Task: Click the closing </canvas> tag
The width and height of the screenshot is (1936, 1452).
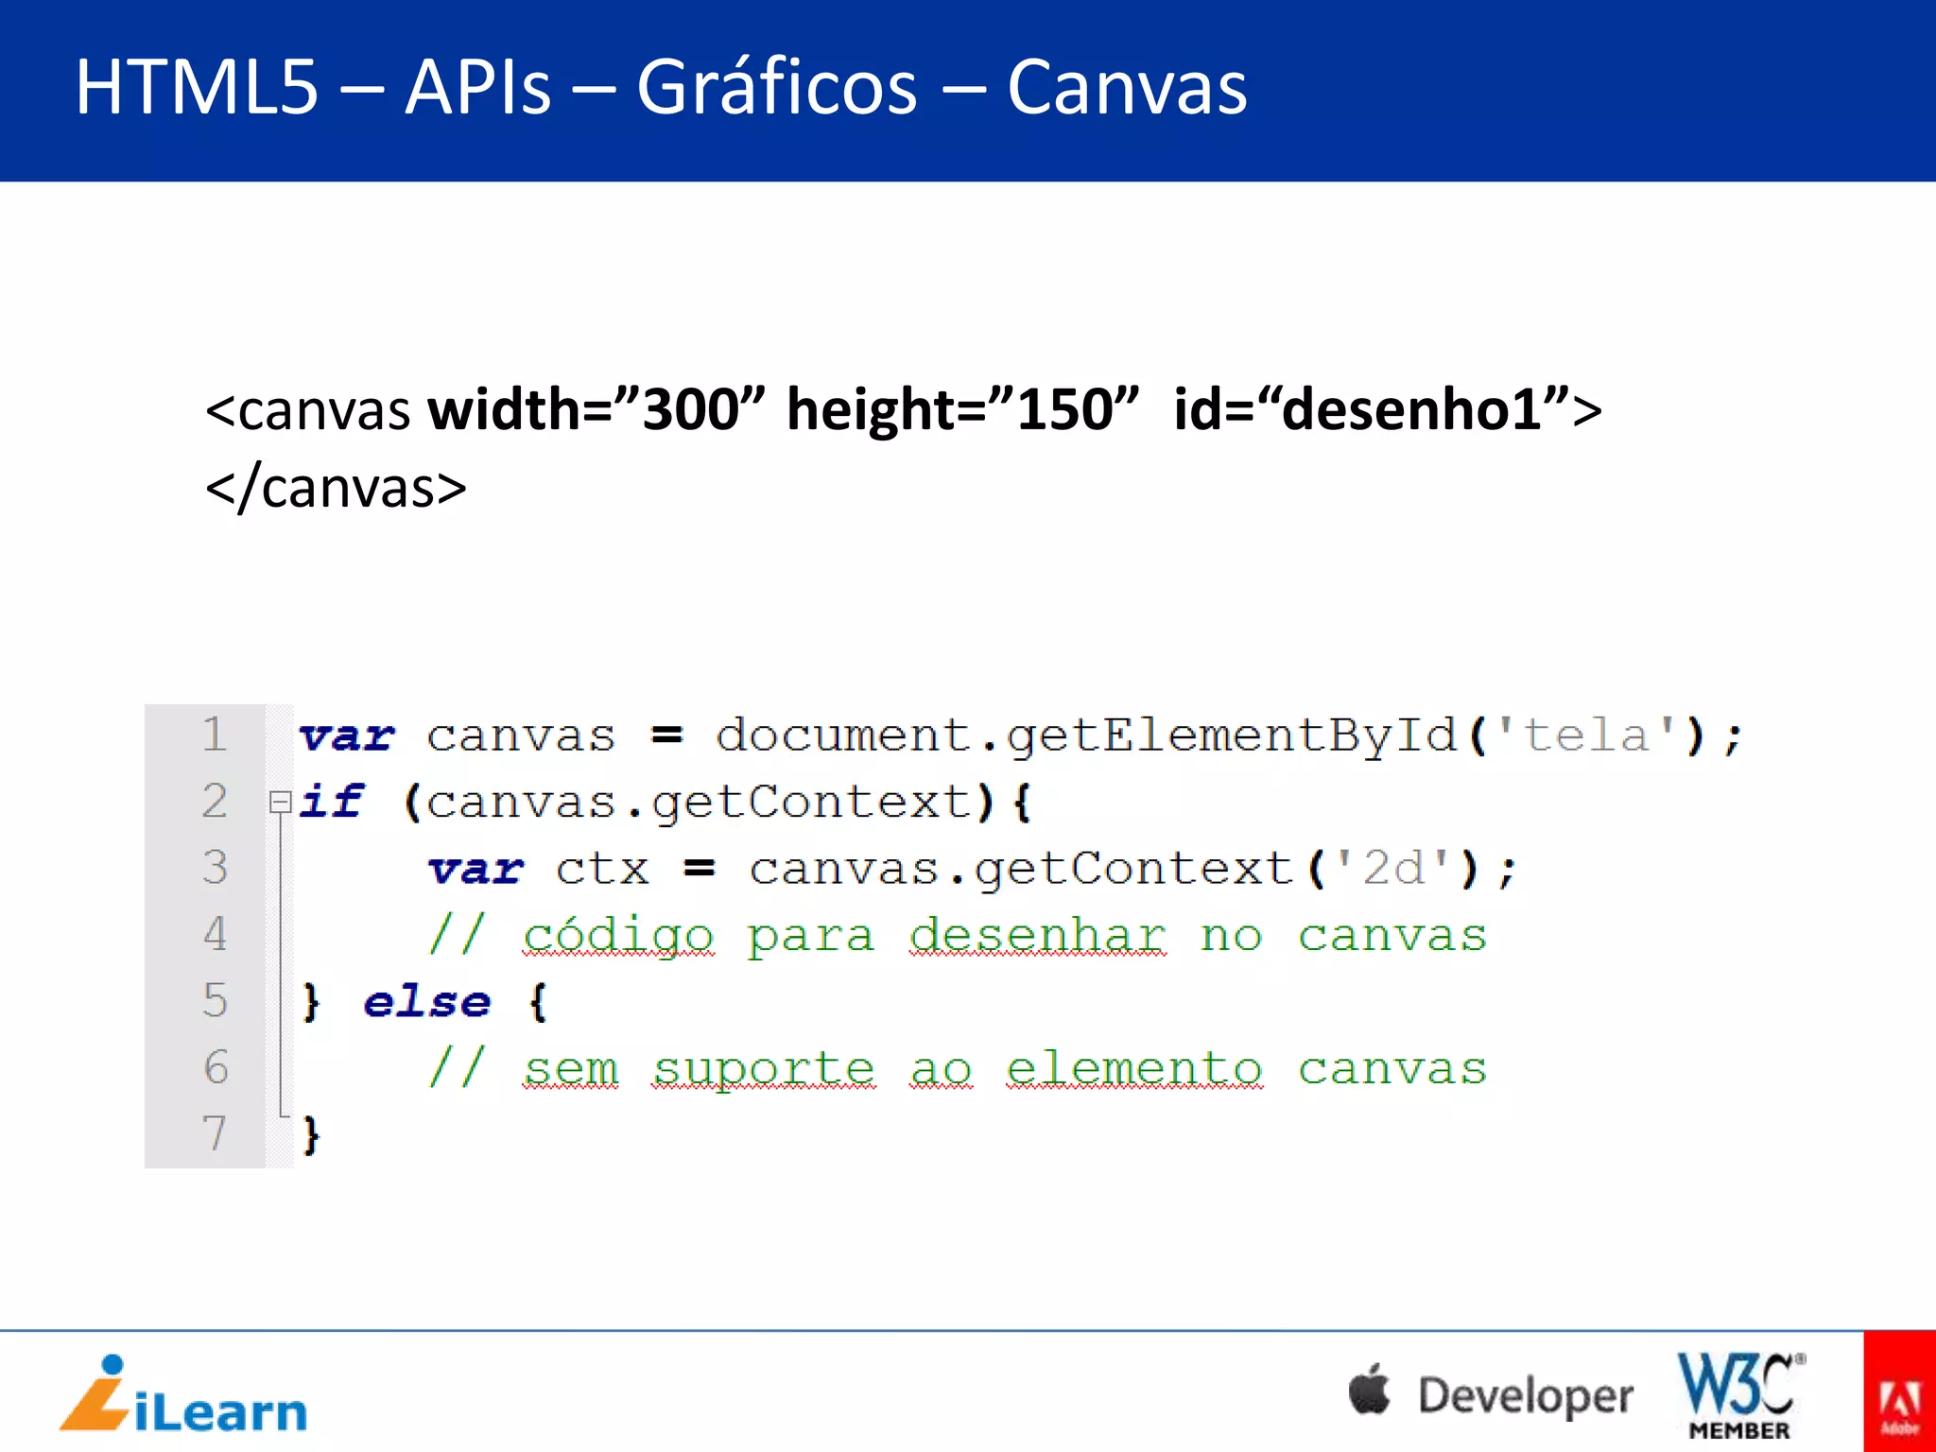Action: 337,489
